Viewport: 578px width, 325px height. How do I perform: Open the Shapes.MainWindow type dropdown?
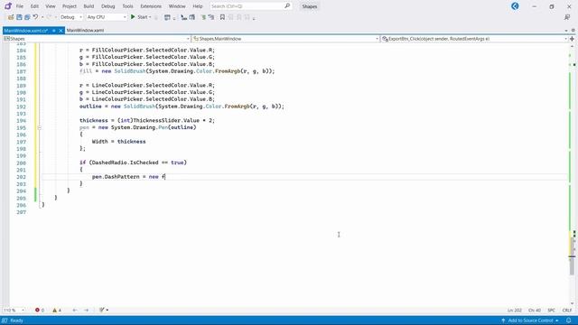coord(285,39)
